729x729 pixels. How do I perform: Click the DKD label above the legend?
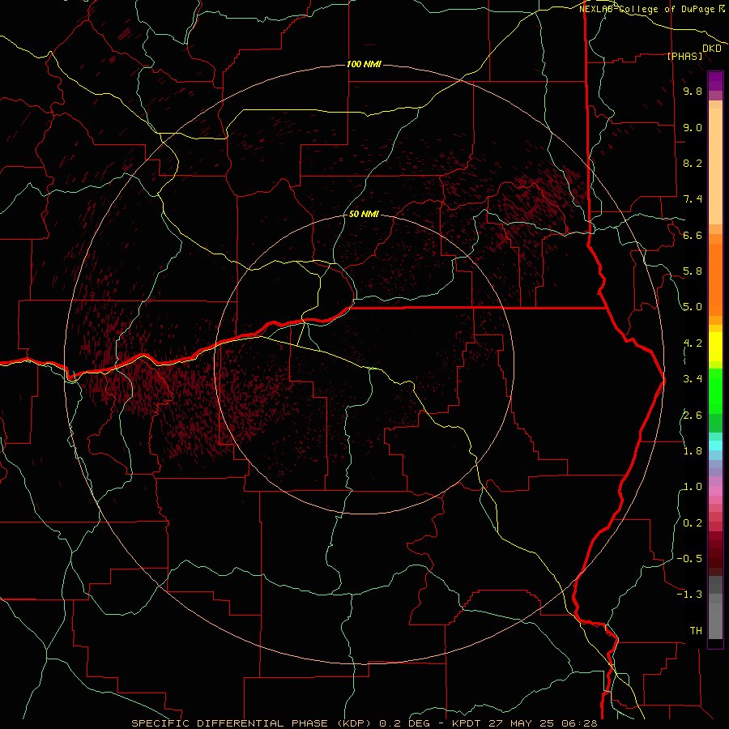pos(712,49)
